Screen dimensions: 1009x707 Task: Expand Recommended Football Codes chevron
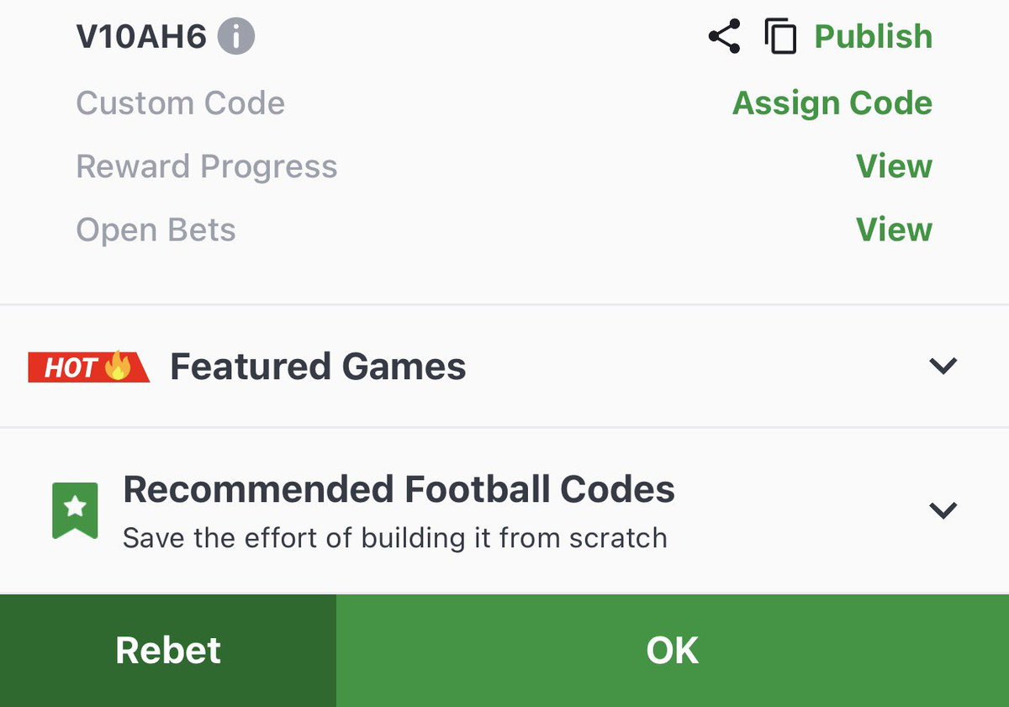pos(943,509)
